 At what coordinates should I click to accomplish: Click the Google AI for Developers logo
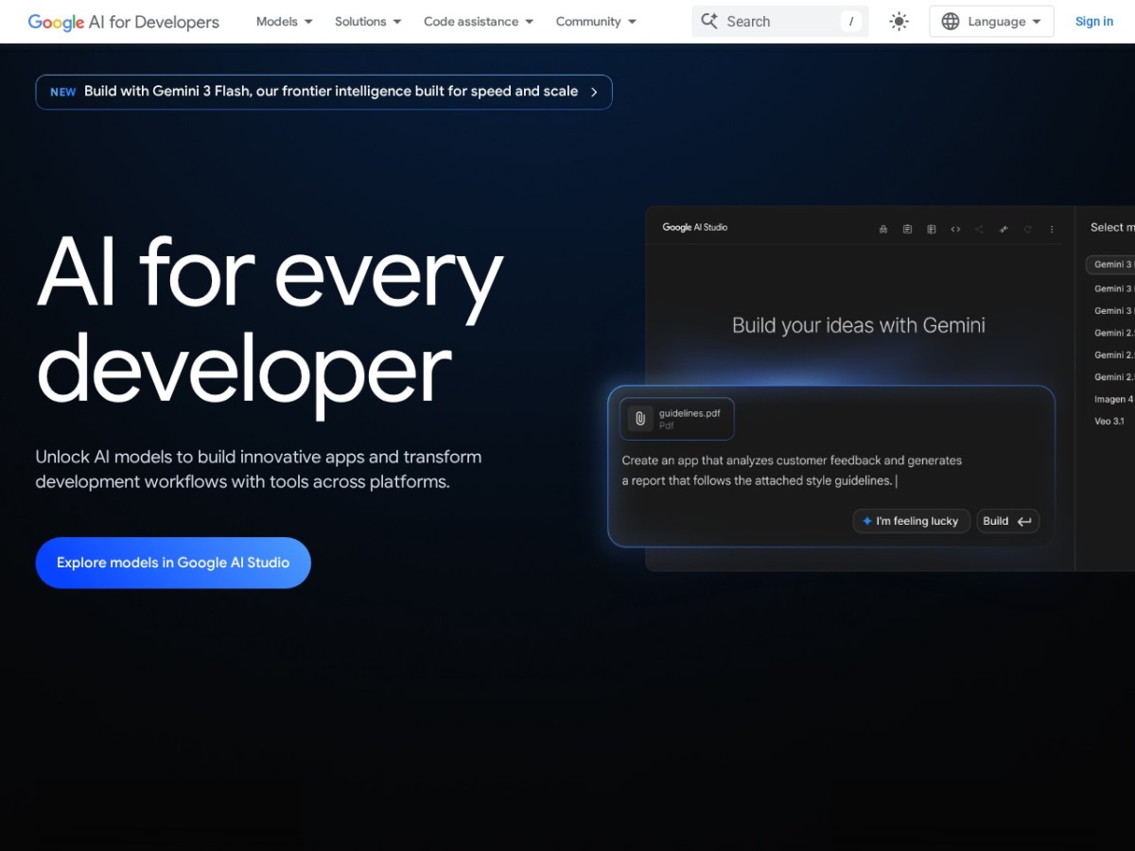coord(123,21)
